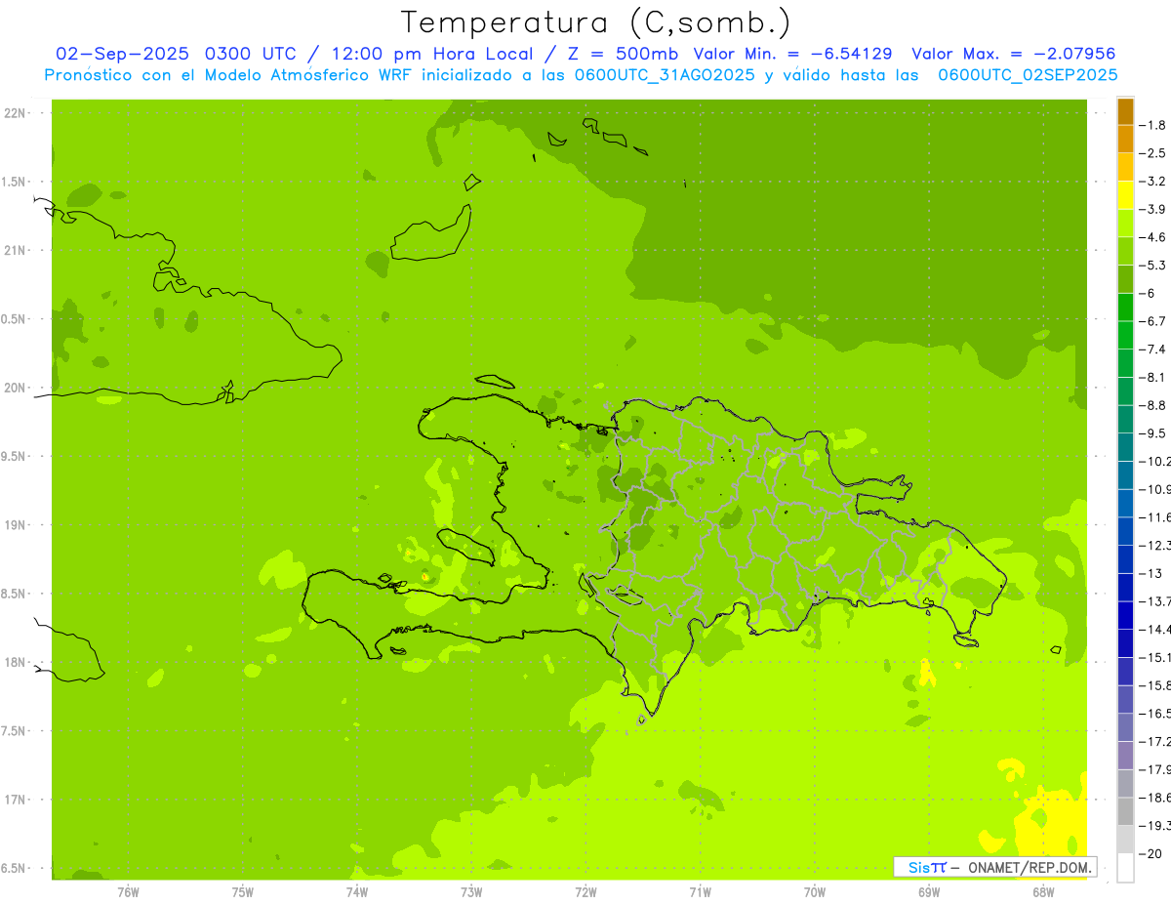Screen dimensions: 1171x905
Task: Pick the green swatch between -4.6 and -5.3
Action: click(1125, 252)
